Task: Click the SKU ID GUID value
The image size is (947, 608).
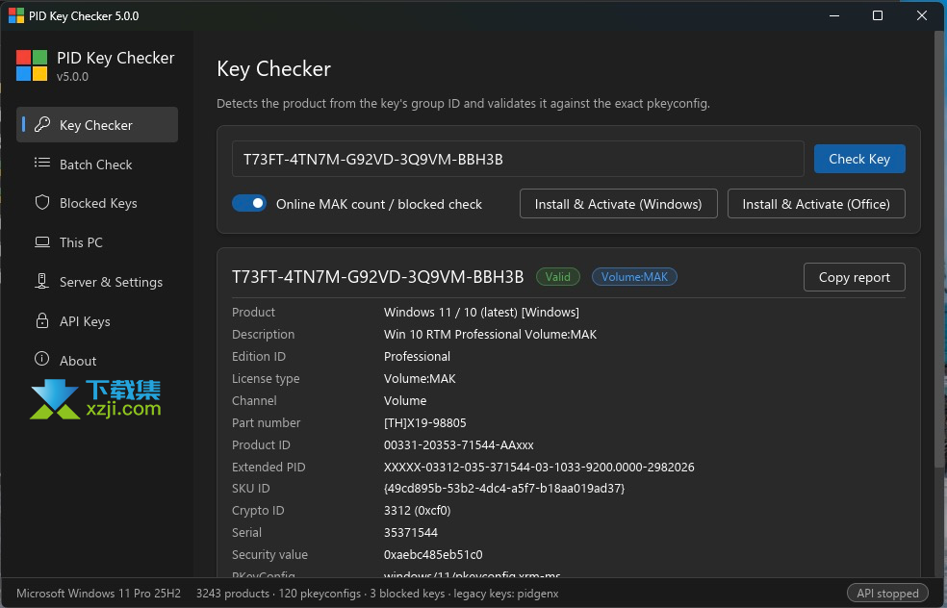Action: coord(504,489)
